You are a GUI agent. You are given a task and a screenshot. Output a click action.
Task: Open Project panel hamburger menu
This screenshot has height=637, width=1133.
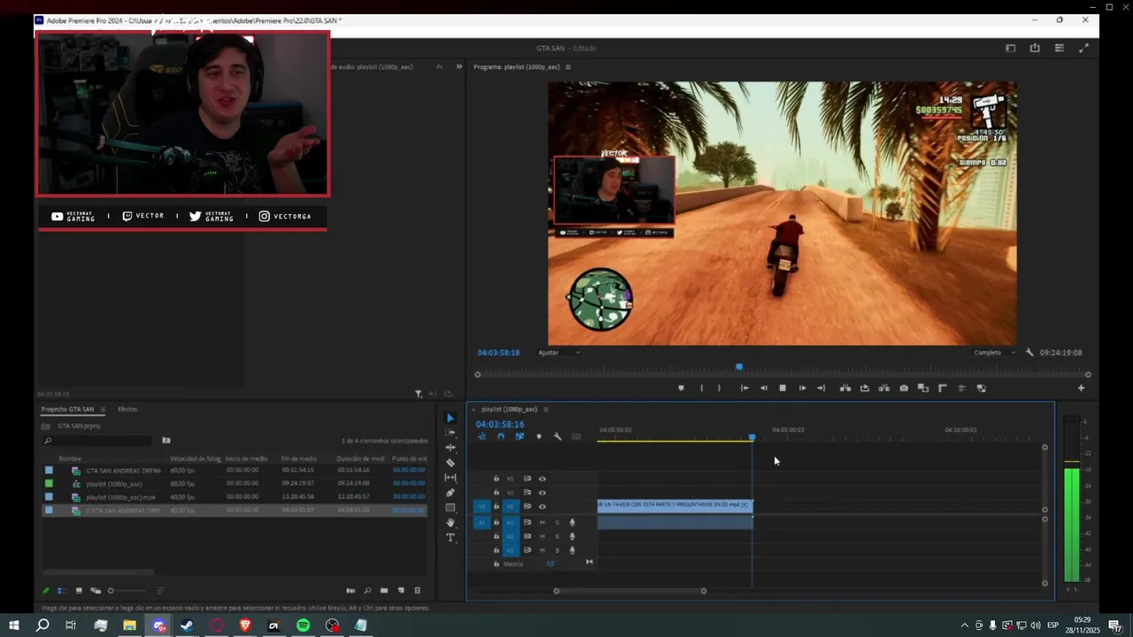tap(103, 410)
